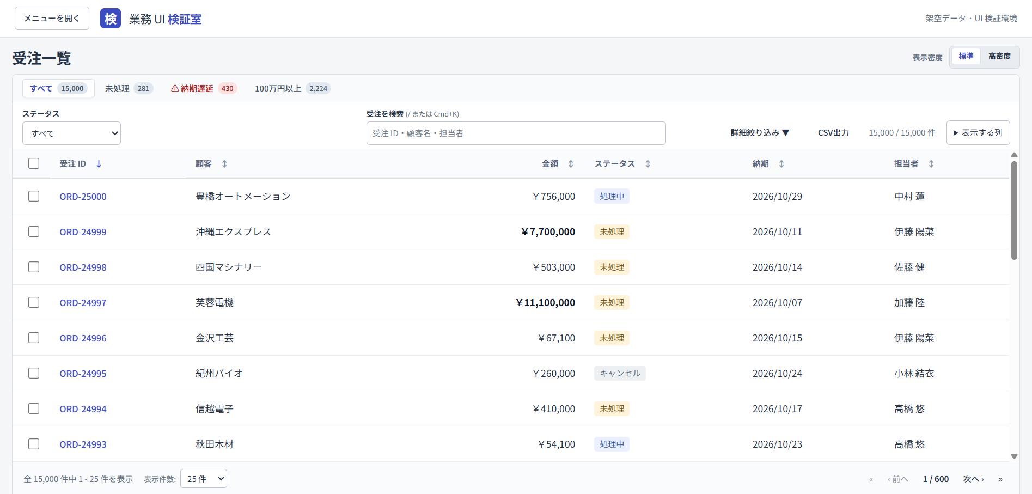
Task: Go to the 前へ previous page
Action: coord(897,479)
